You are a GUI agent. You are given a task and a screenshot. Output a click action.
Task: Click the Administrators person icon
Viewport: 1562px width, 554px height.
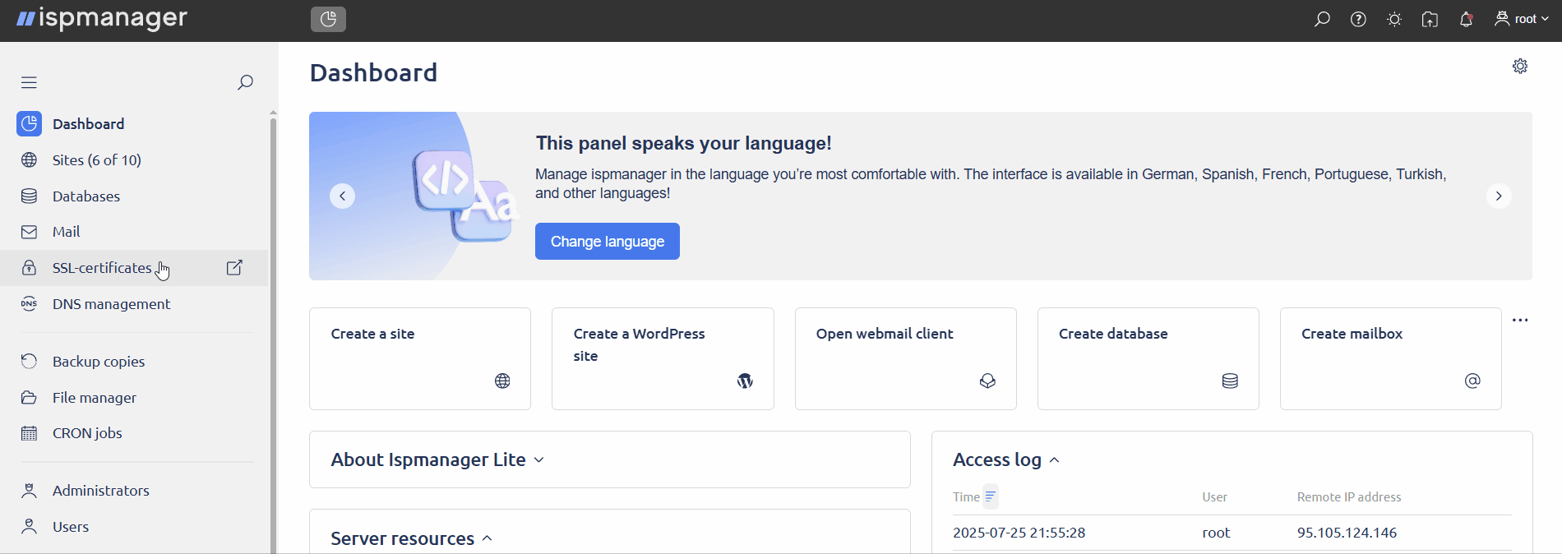point(29,491)
